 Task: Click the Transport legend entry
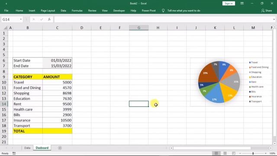(x=255, y=101)
